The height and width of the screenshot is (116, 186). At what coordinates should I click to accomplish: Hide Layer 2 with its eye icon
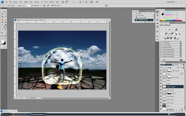click(x=161, y=80)
